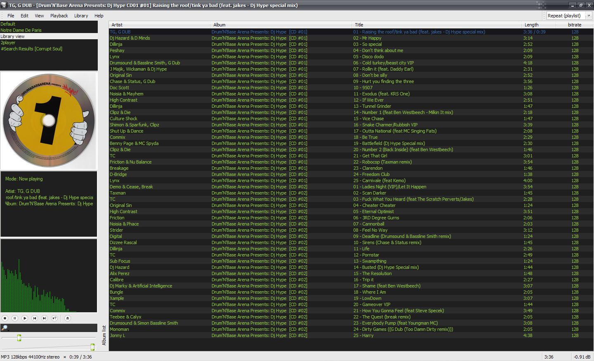The height and width of the screenshot is (361, 594).
Task: Select track '02 - Scan Darker'
Action: pyautogui.click(x=370, y=193)
